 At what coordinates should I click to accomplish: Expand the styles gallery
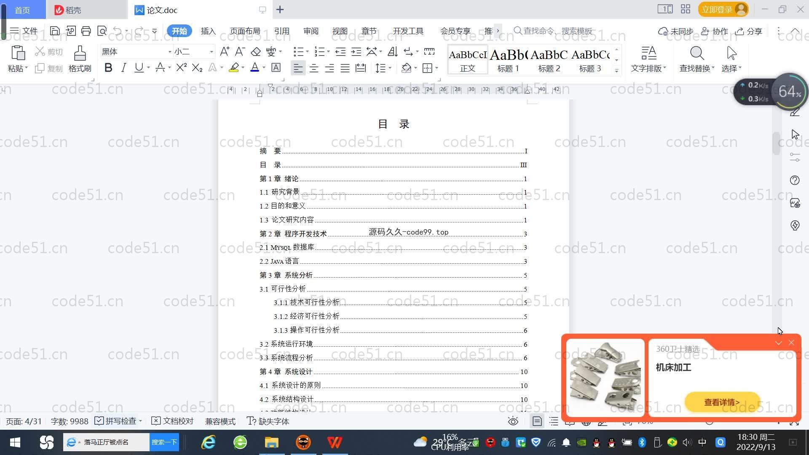[x=616, y=71]
